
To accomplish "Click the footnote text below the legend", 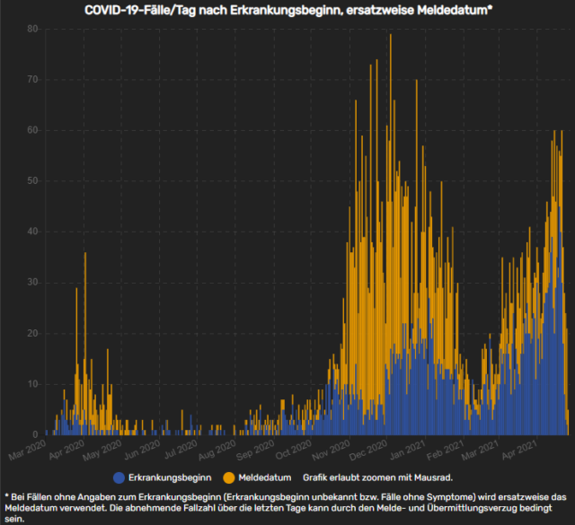I will pyautogui.click(x=287, y=507).
